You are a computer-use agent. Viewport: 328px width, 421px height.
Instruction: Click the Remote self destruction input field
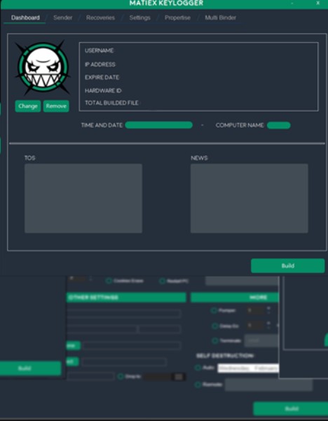(268, 385)
